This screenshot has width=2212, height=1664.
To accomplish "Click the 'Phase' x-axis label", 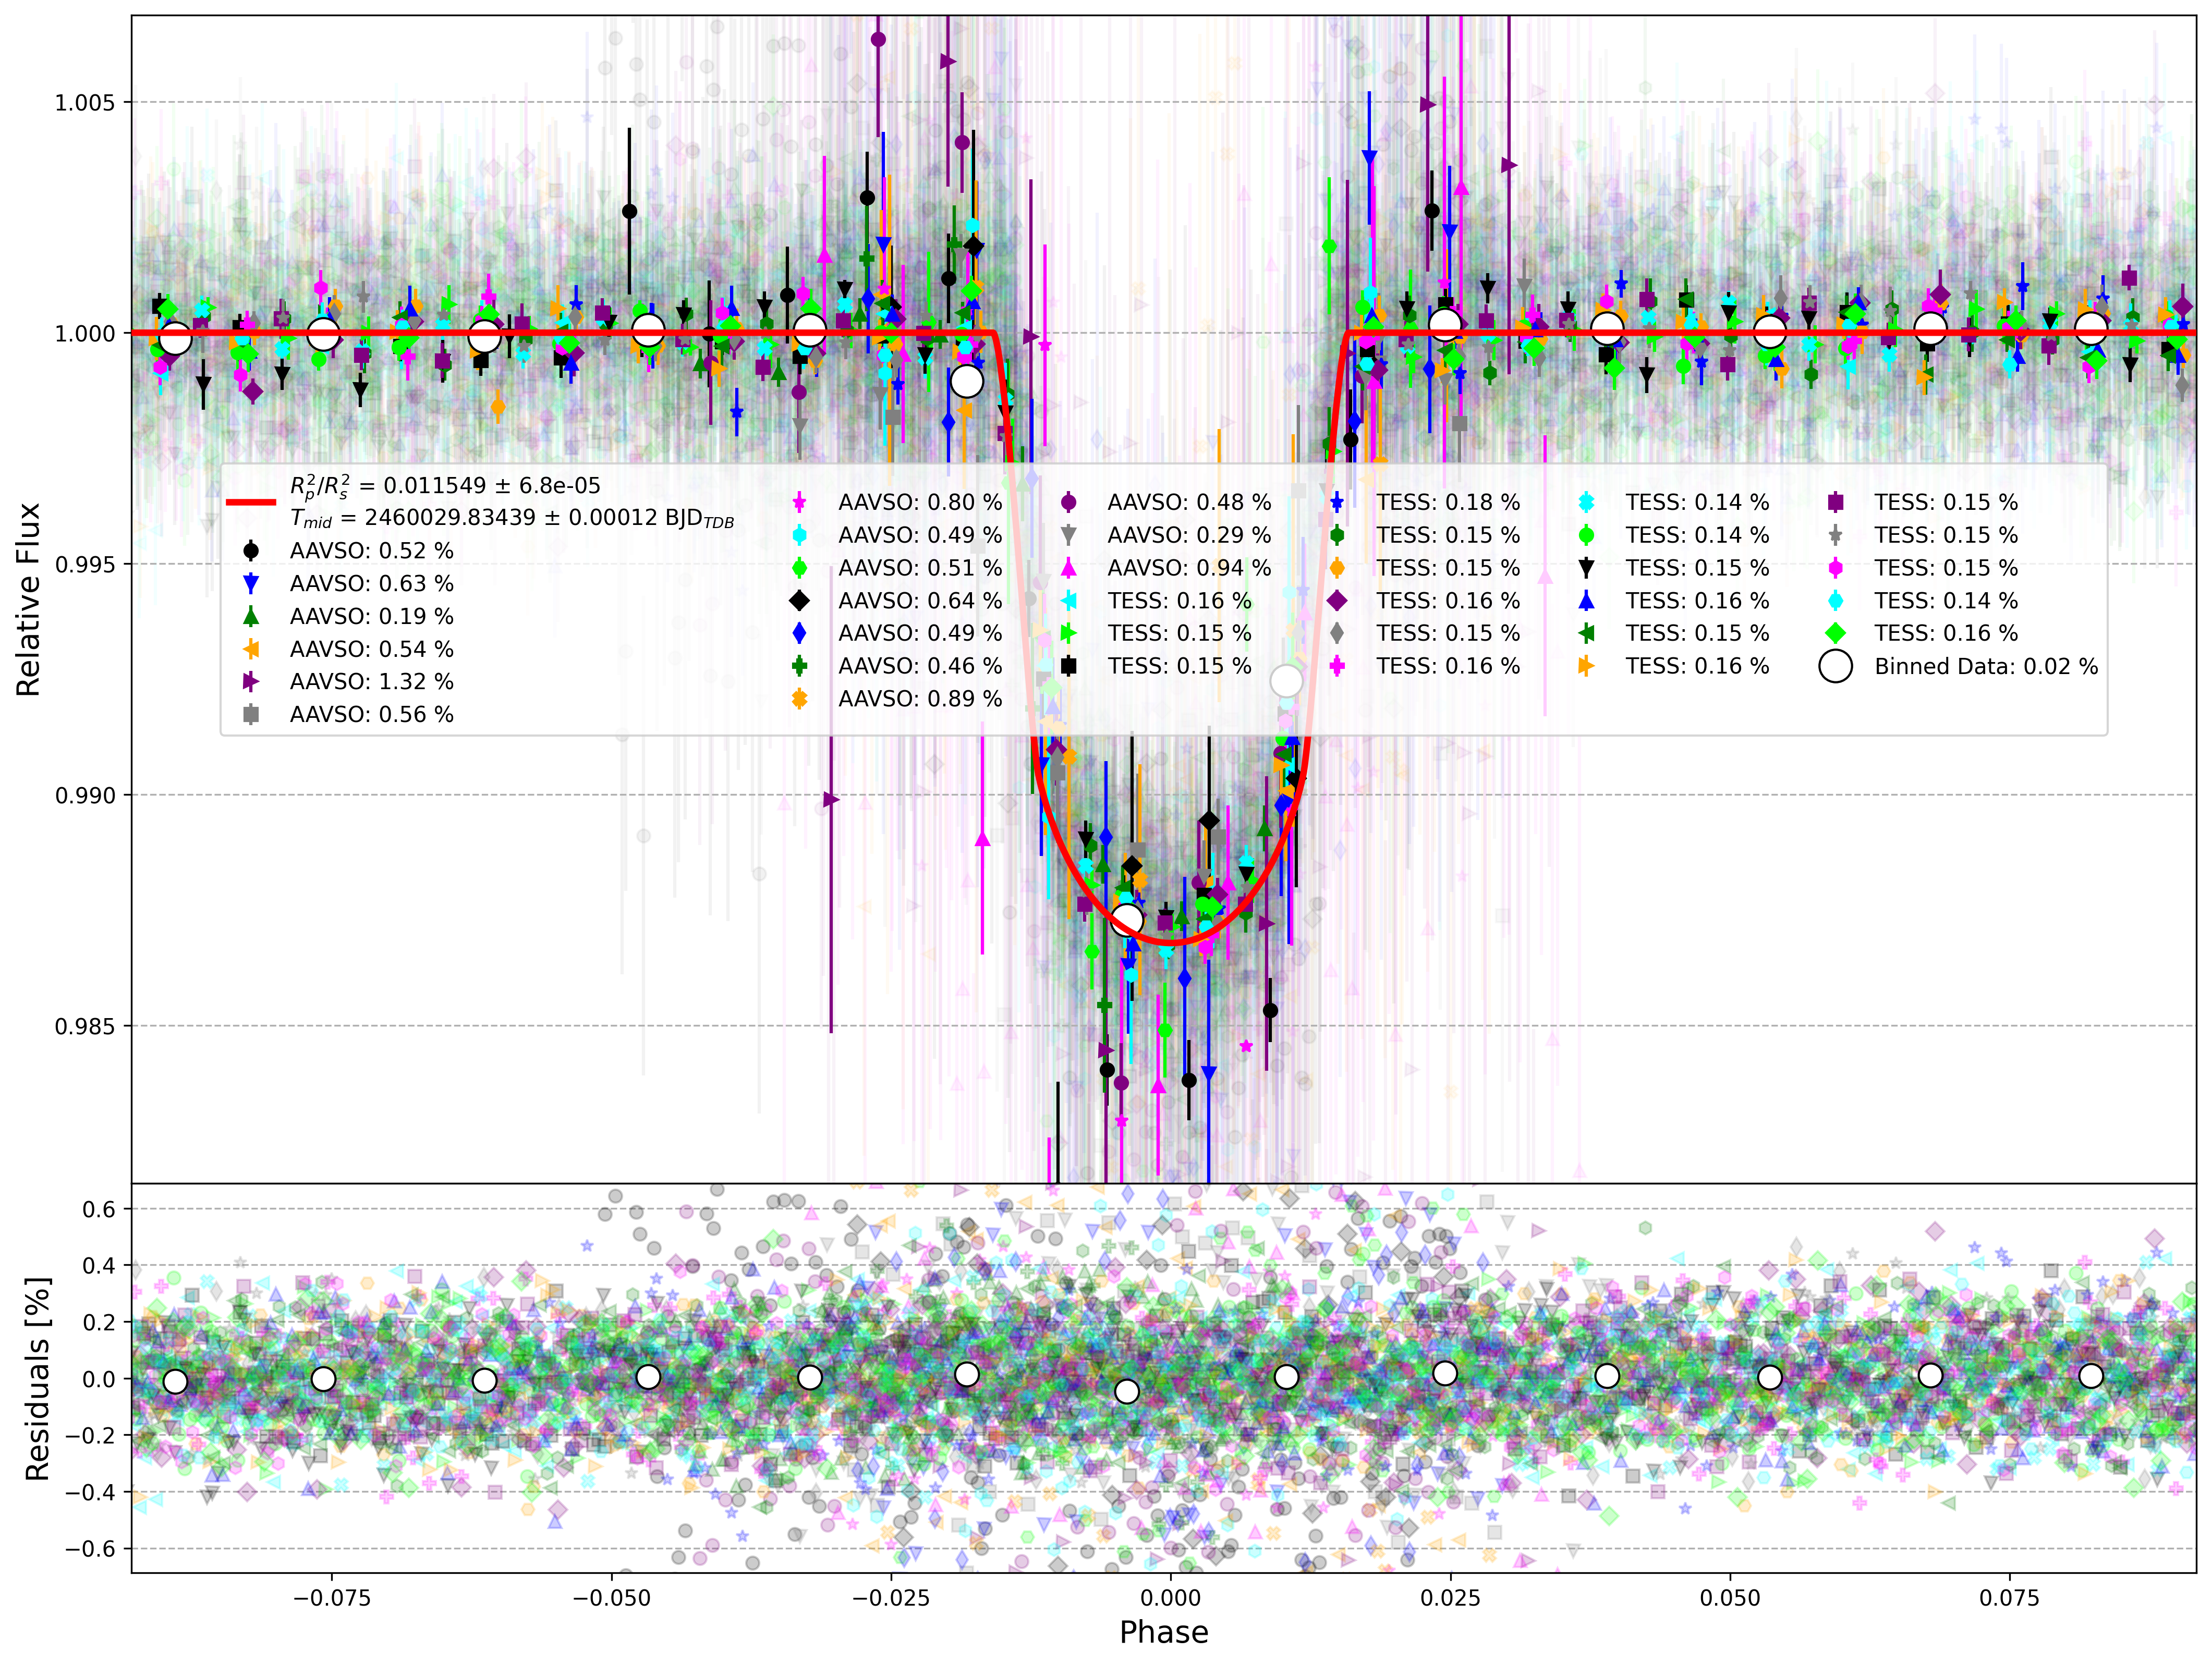I will point(1164,1632).
